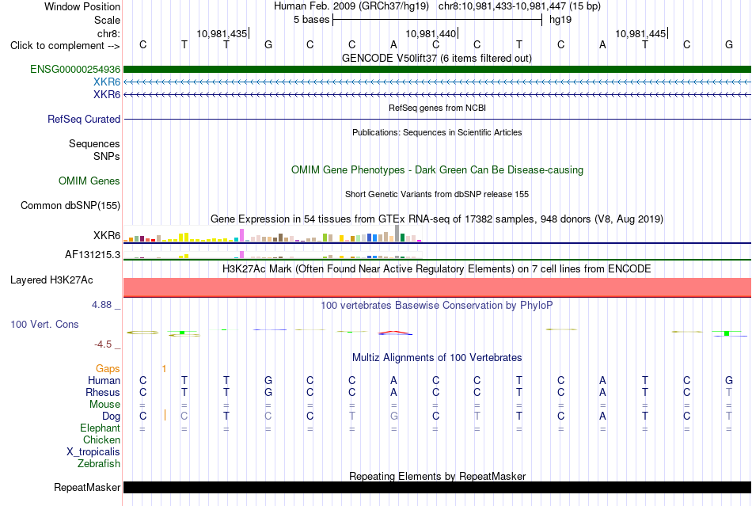Click the SNPs track label
Screen dimensions: 752x506
[x=107, y=156]
